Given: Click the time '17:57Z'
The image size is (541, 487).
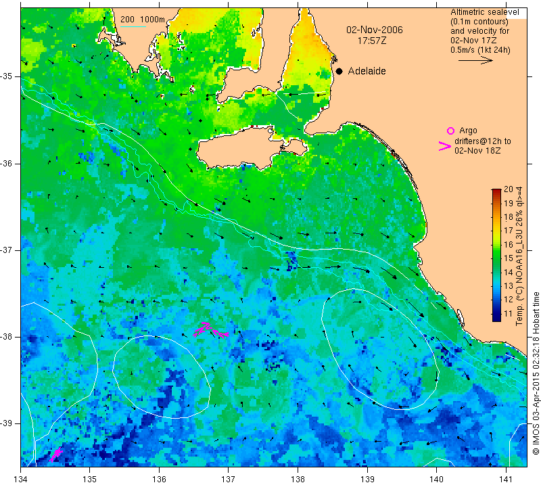Looking at the screenshot, I should pyautogui.click(x=371, y=41).
